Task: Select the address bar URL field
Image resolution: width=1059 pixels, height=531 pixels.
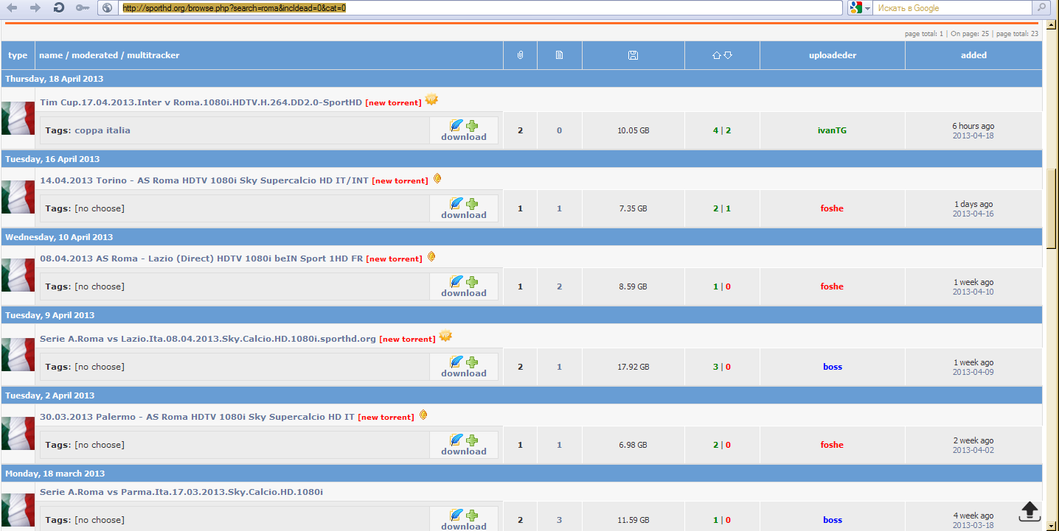Action: (480, 7)
